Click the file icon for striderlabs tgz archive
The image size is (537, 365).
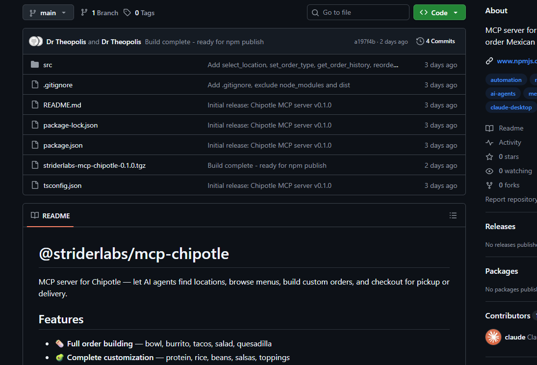(x=35, y=165)
